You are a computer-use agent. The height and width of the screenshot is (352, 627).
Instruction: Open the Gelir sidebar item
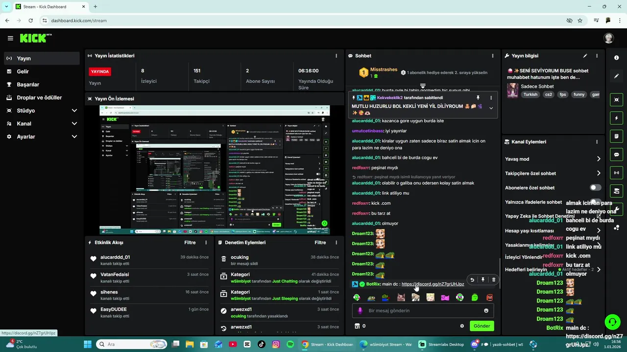click(42, 71)
